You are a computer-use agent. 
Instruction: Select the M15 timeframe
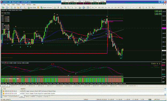point(99,7)
